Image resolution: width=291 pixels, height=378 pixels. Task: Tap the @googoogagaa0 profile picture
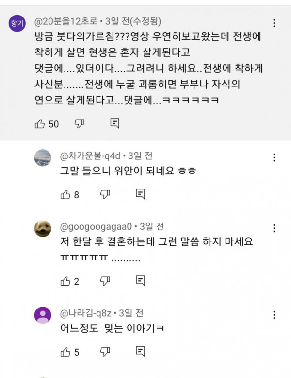tap(43, 228)
